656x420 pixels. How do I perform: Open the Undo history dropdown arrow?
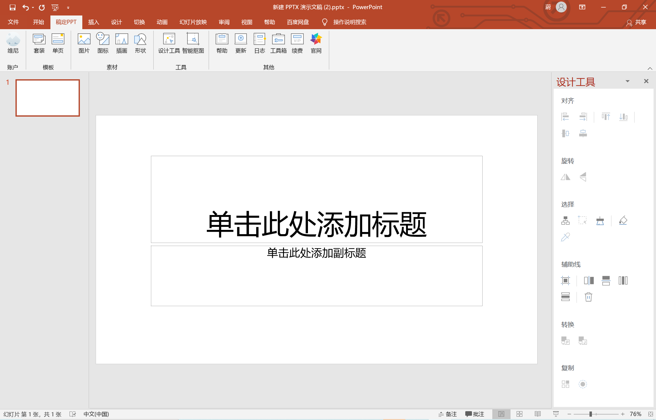pos(33,8)
